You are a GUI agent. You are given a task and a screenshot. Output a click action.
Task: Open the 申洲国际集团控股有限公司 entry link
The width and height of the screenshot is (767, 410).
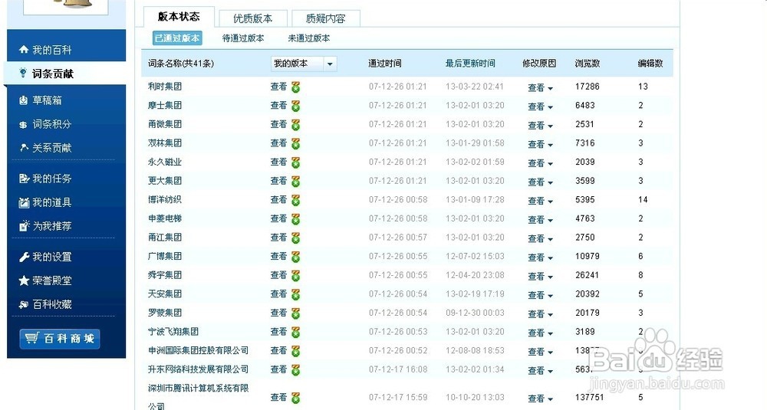(x=198, y=350)
